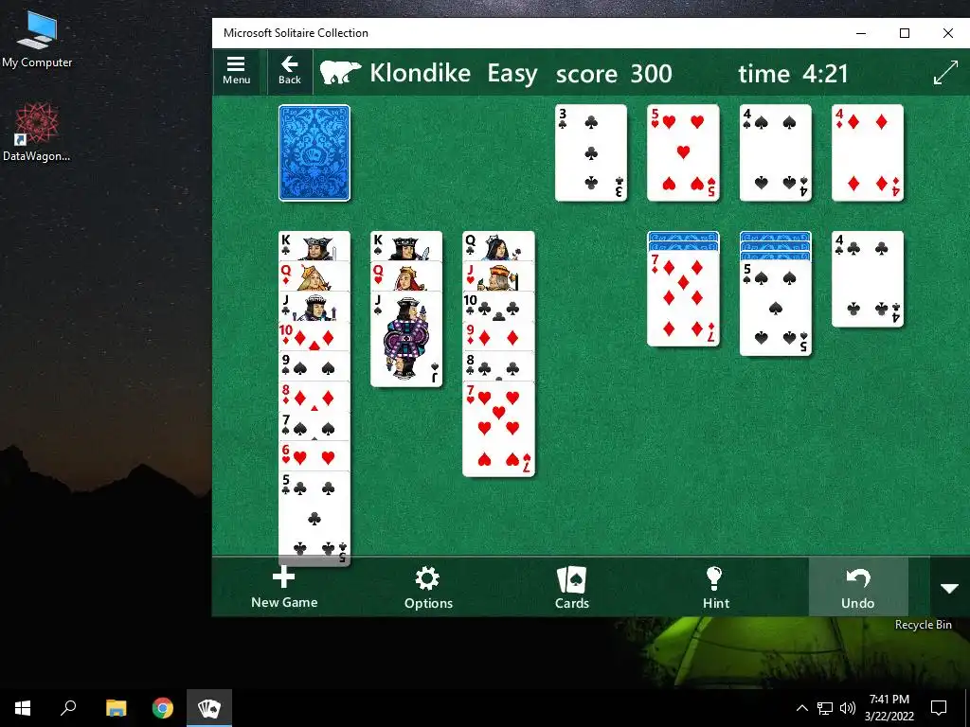970x727 pixels.
Task: Select the Jack of clubs in the first column
Action: 314,306
